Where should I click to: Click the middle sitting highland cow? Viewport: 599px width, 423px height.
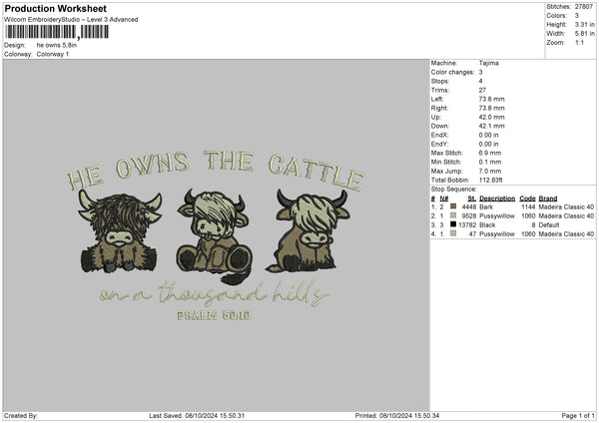point(214,236)
